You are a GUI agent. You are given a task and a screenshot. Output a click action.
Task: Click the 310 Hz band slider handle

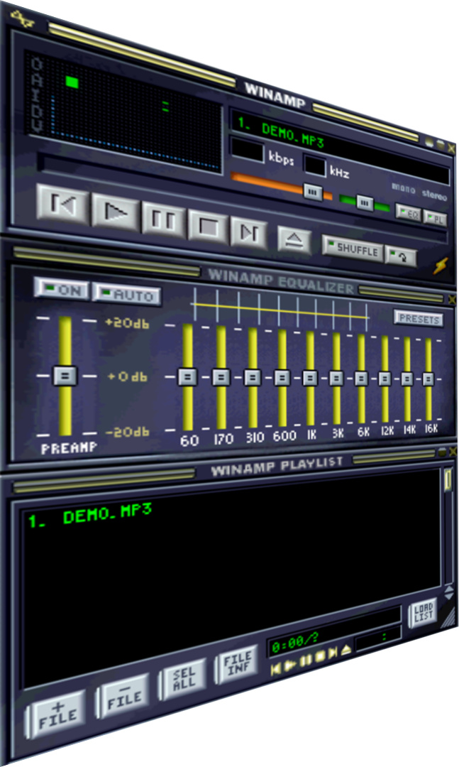(x=253, y=378)
